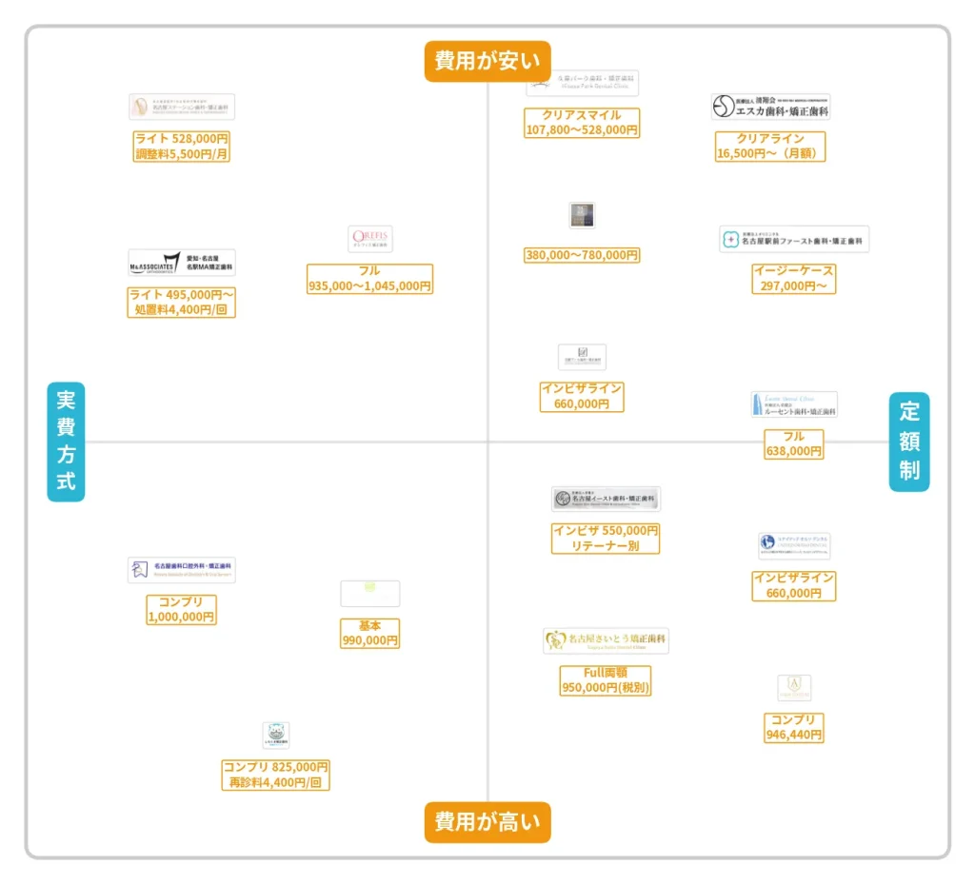This screenshot has height=884, width=975.
Task: Click the 名古屋ステーション歯科・矯正歯科 logo
Action: pyautogui.click(x=181, y=107)
